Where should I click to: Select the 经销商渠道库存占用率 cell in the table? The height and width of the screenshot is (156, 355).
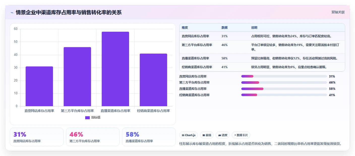tap(197, 67)
